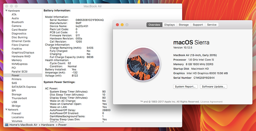Image resolution: width=256 pixels, height=131 pixels.
Task: Select Locations under Network
Action: click(18, 117)
